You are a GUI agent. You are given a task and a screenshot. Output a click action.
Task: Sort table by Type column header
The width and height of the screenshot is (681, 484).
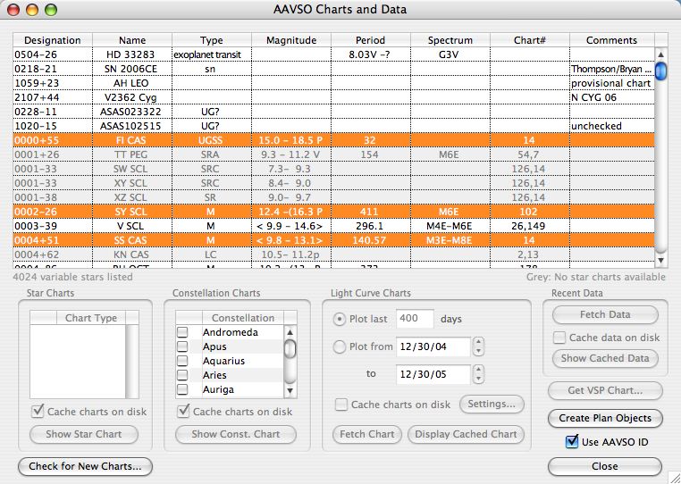(212, 40)
